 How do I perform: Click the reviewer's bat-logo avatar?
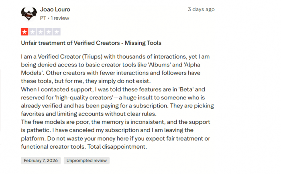29,14
